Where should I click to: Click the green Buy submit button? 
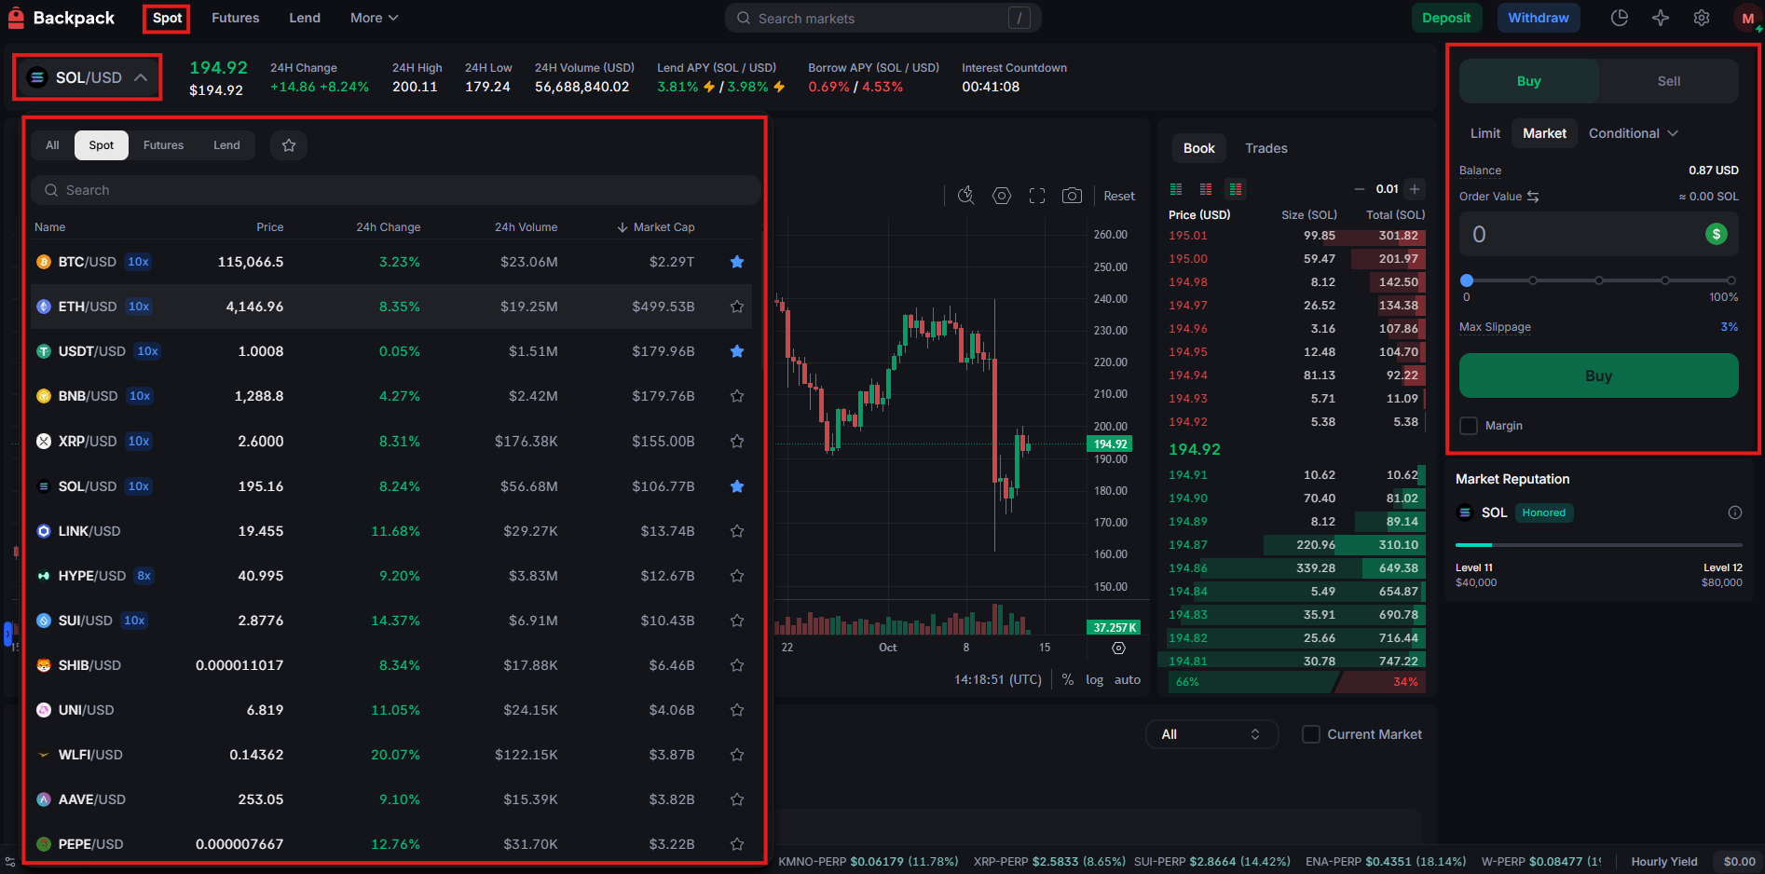coord(1598,376)
